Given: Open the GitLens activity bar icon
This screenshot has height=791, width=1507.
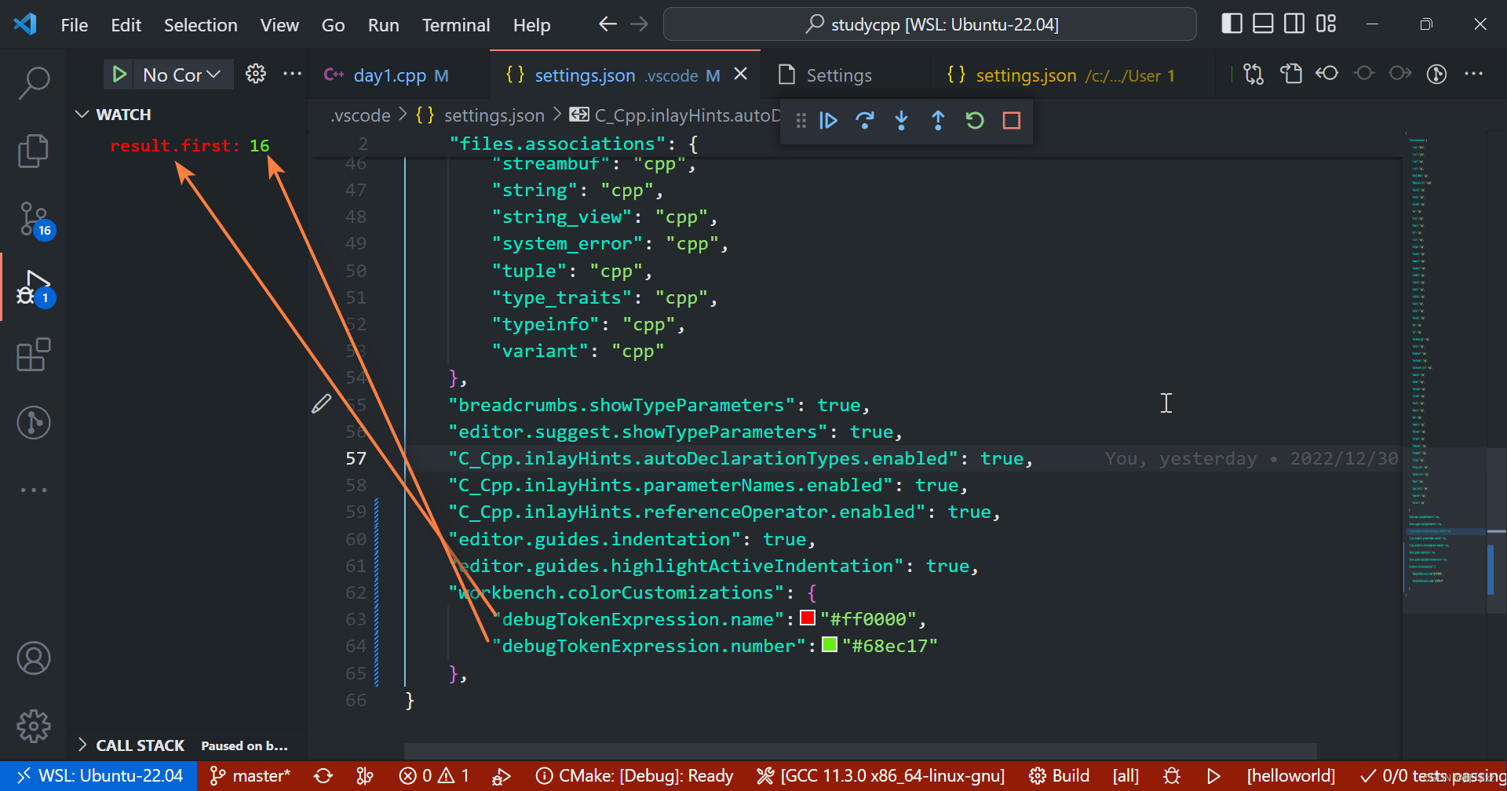Looking at the screenshot, I should pos(34,423).
